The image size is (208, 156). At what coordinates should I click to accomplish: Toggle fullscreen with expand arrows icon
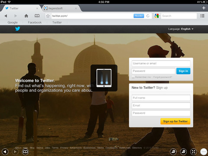(x=194, y=152)
